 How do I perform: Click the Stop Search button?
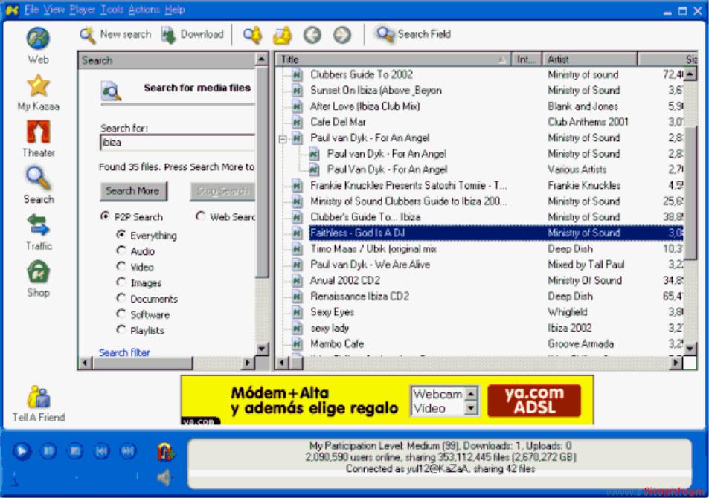coord(222,191)
